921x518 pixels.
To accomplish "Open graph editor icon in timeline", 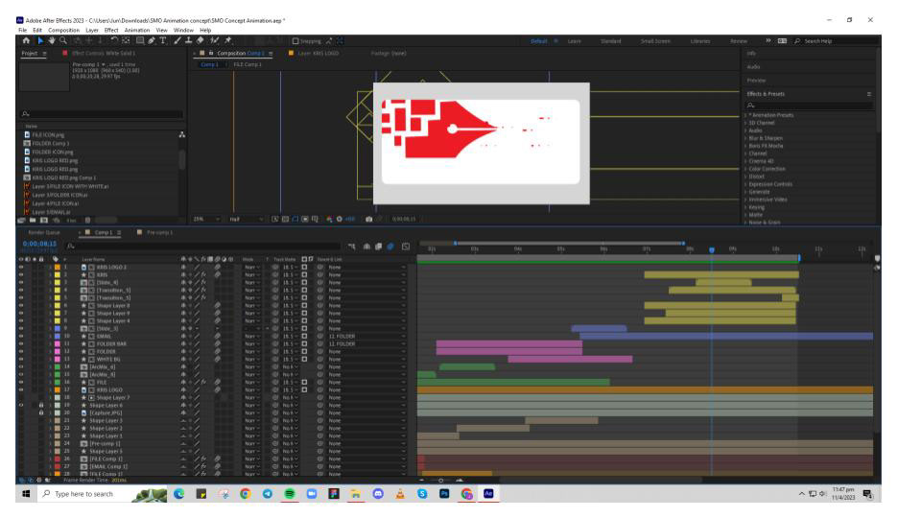I will 405,247.
